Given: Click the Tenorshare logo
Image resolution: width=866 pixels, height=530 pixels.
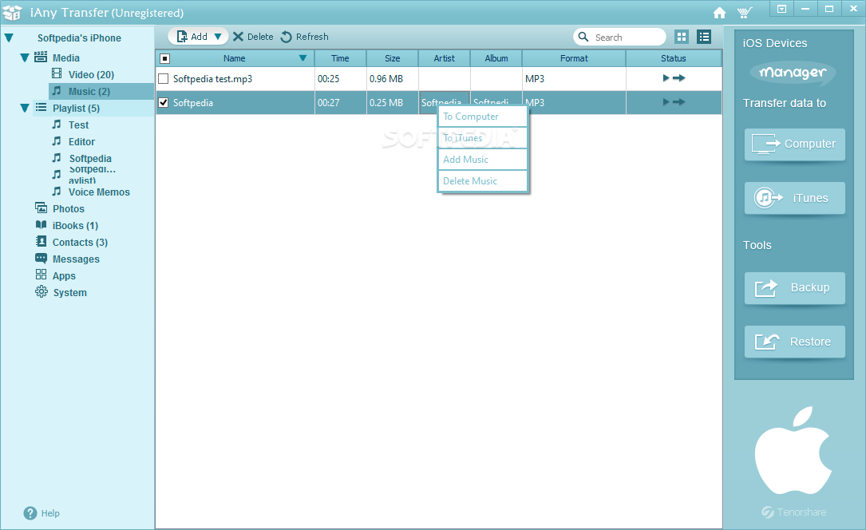Looking at the screenshot, I should click(794, 512).
